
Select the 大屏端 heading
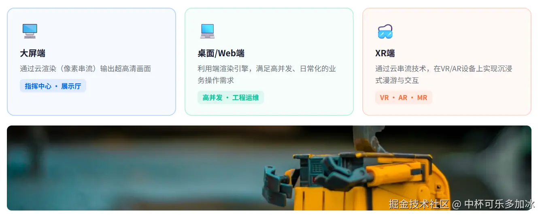pos(33,53)
